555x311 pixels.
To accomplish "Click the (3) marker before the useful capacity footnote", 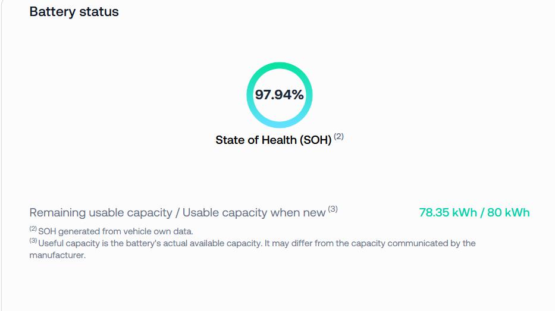I will pos(33,241).
